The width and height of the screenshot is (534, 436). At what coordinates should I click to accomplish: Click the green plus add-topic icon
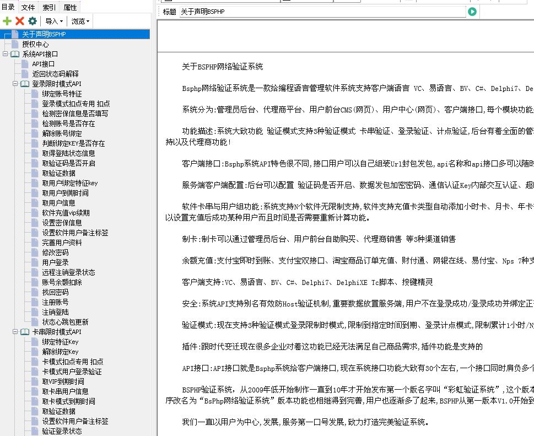7,21
